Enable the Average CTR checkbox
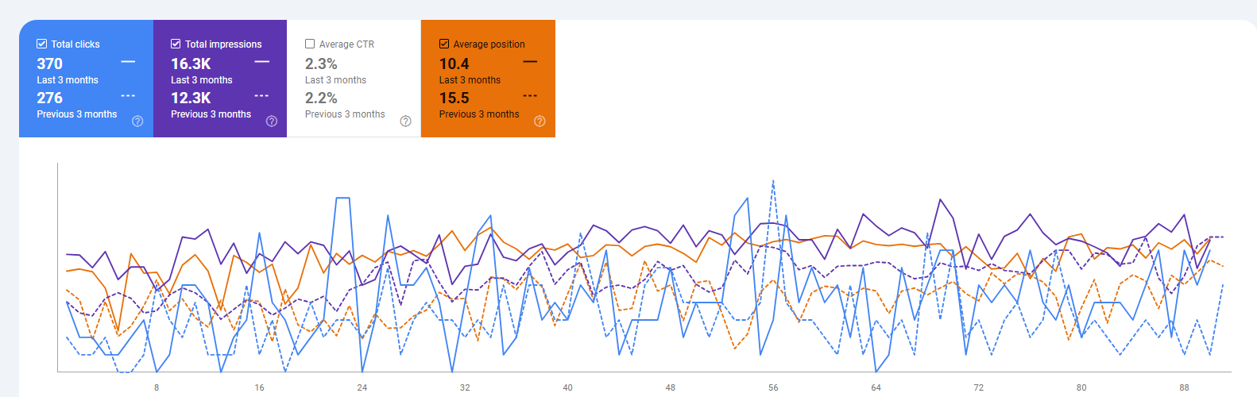 310,44
